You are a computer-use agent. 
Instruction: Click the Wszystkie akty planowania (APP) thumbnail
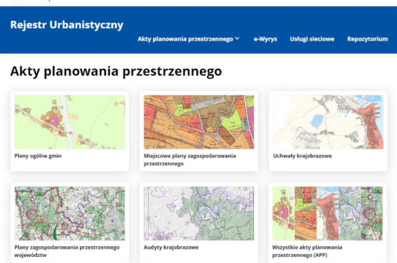coord(328,214)
